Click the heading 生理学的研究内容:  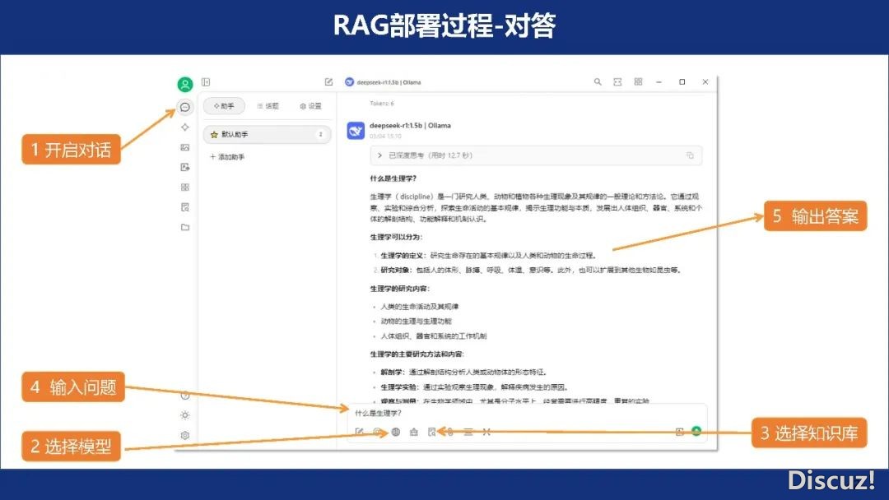(400, 289)
